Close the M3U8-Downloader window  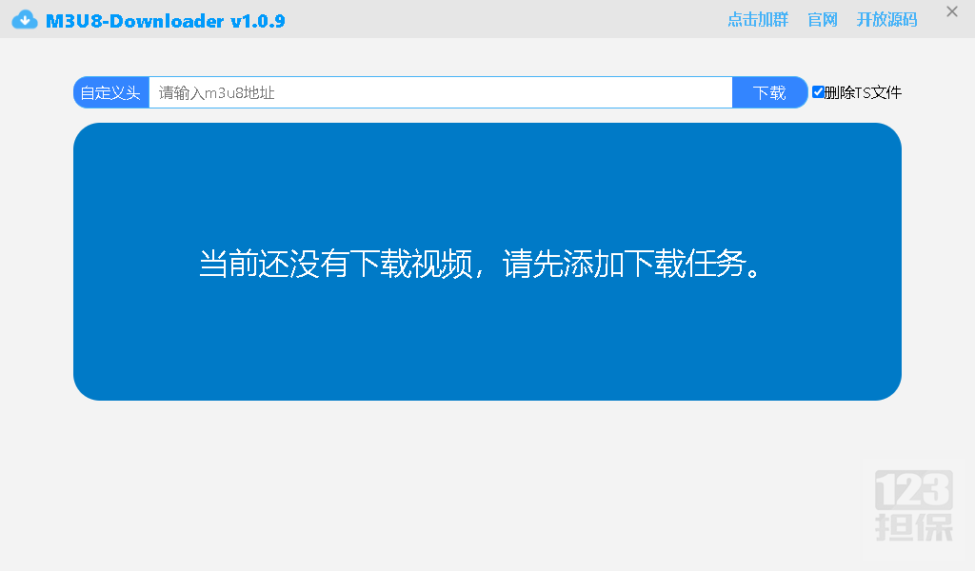[951, 12]
